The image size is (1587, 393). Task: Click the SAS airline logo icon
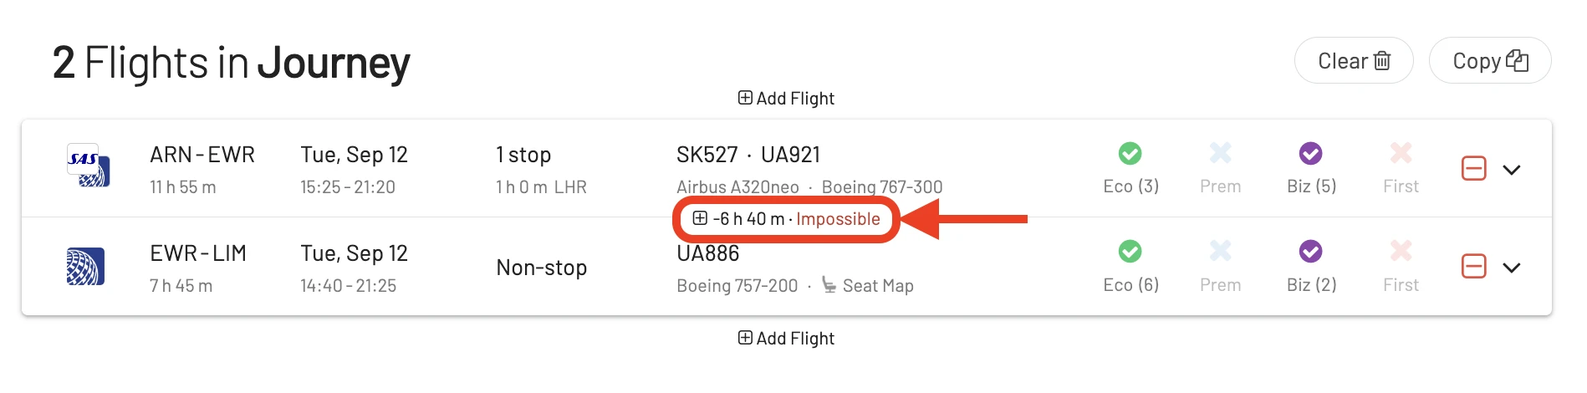(x=88, y=165)
